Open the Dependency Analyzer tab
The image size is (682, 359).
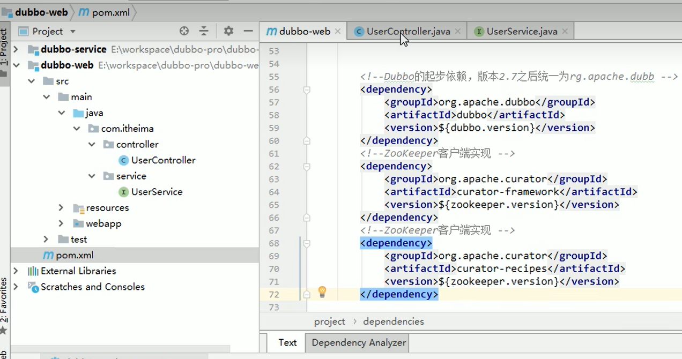[x=359, y=342]
